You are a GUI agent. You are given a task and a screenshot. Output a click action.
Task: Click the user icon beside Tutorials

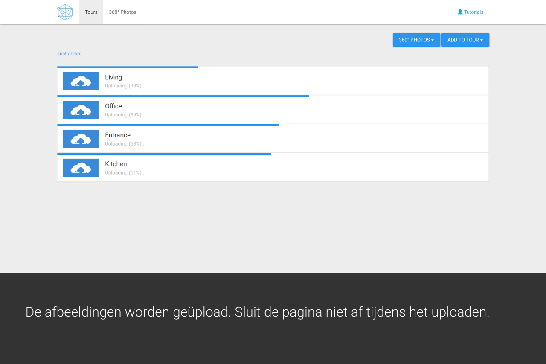460,12
